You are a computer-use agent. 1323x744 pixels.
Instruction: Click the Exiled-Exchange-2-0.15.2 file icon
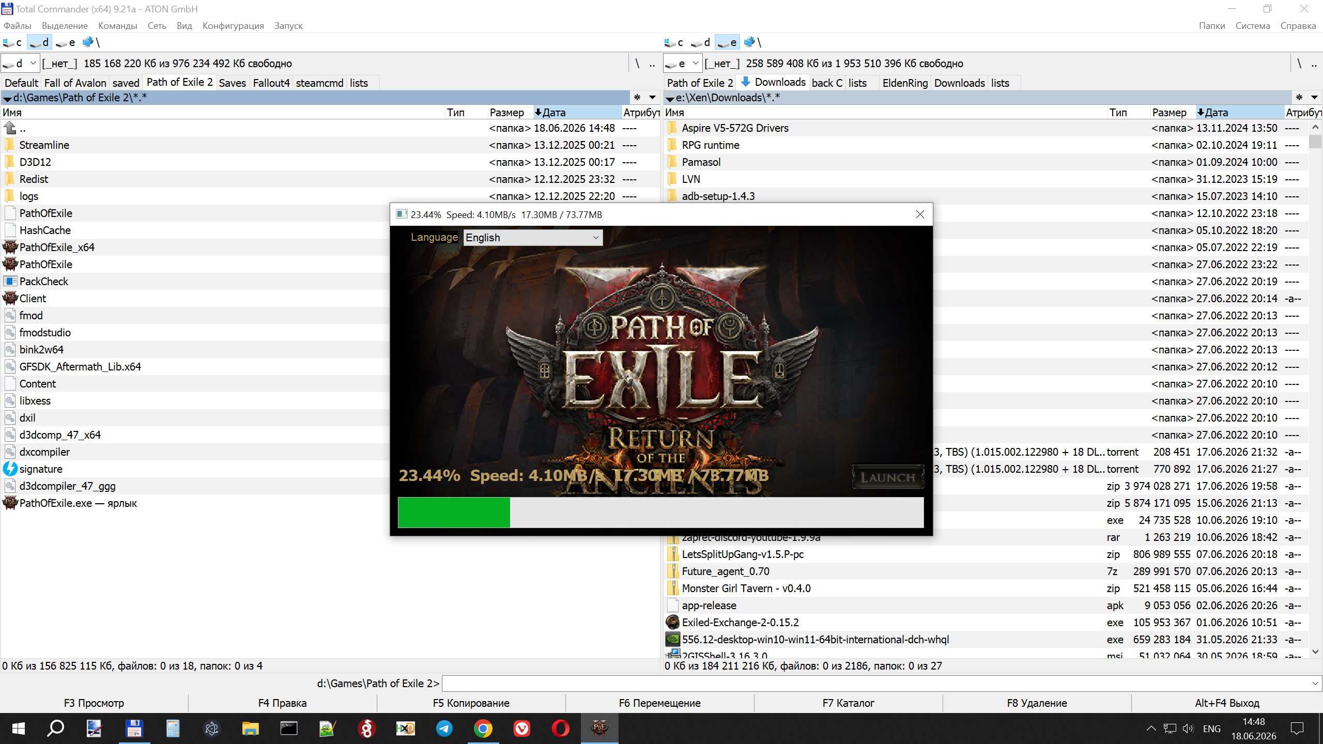tap(672, 622)
